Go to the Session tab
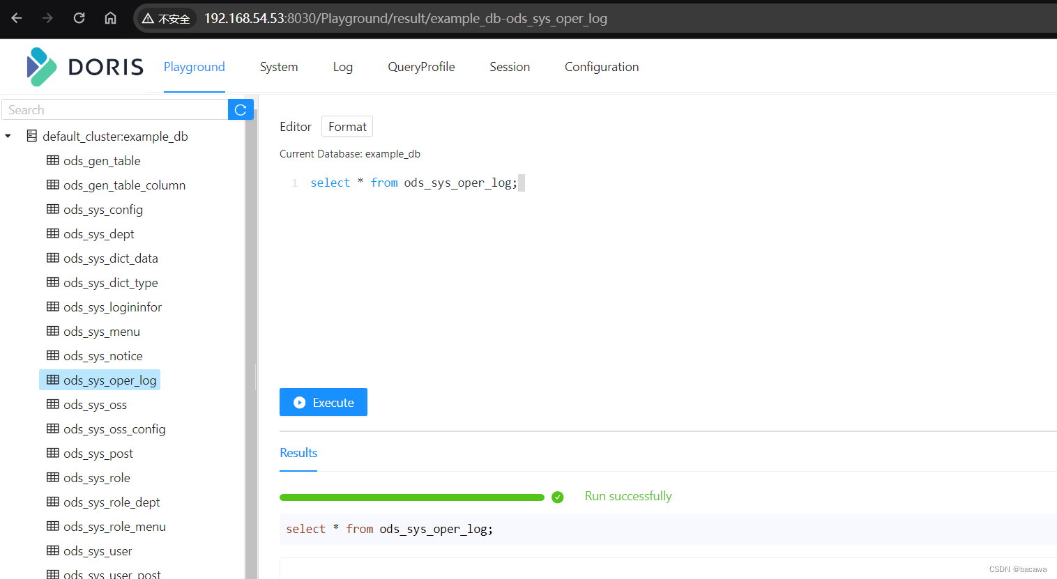The height and width of the screenshot is (579, 1057). 510,67
